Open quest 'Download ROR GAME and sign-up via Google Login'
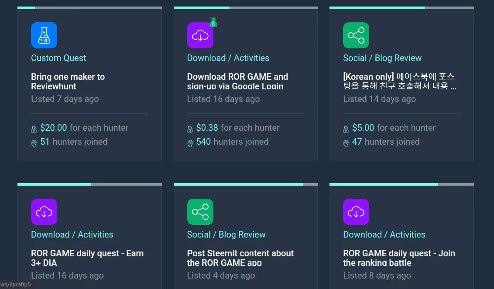 click(x=237, y=82)
